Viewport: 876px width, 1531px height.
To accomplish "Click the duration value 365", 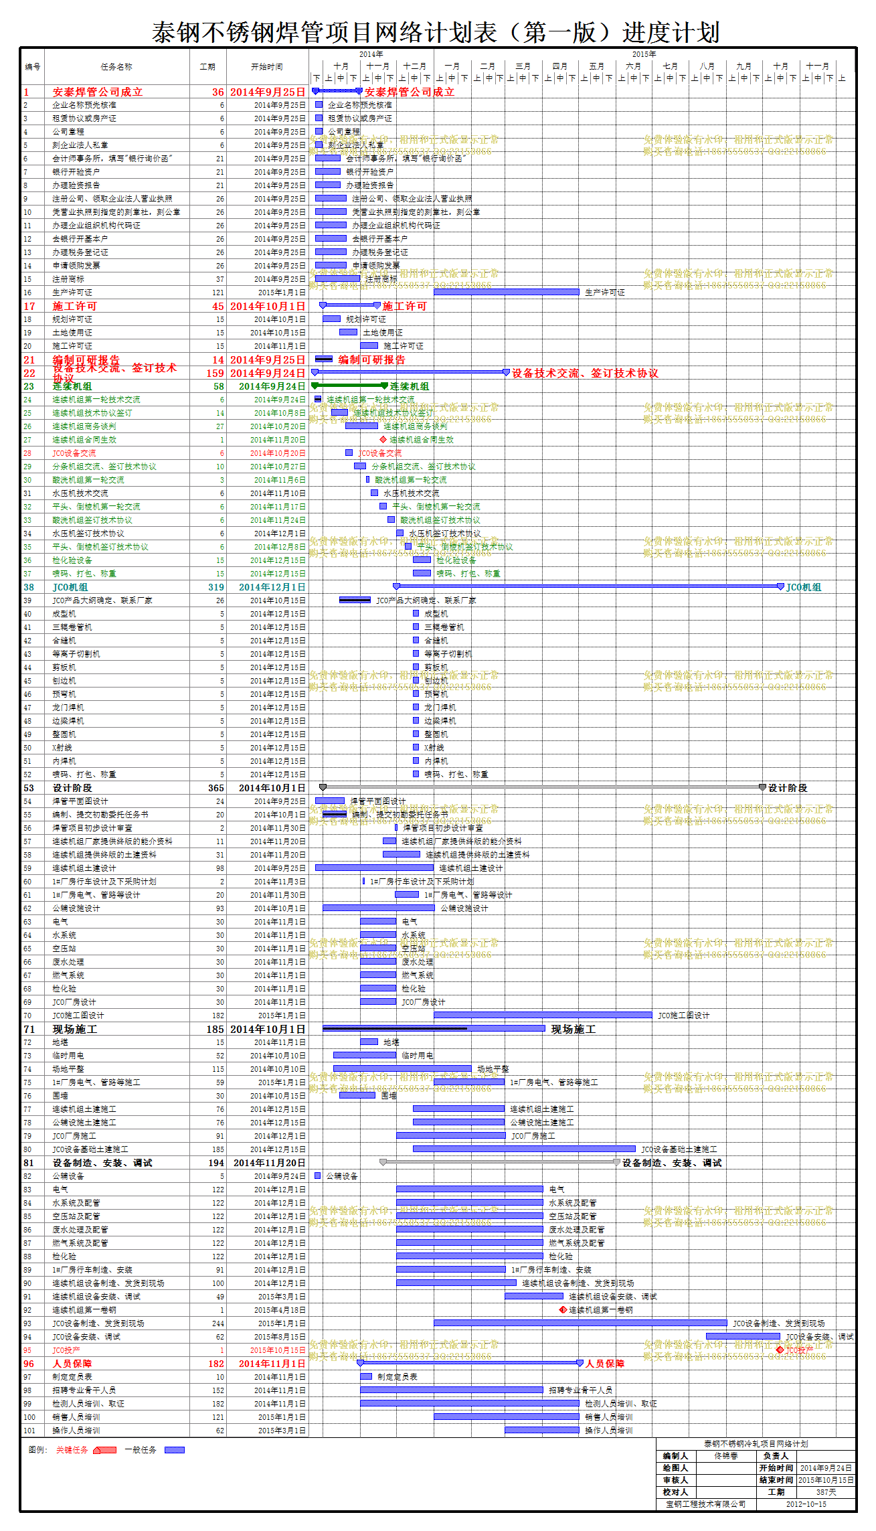I will click(216, 788).
